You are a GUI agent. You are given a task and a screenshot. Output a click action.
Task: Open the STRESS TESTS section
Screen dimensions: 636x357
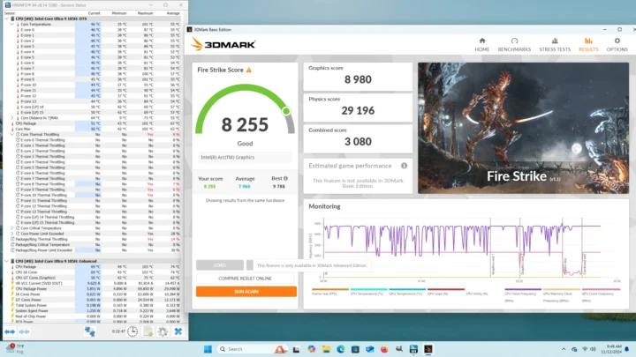(x=555, y=45)
